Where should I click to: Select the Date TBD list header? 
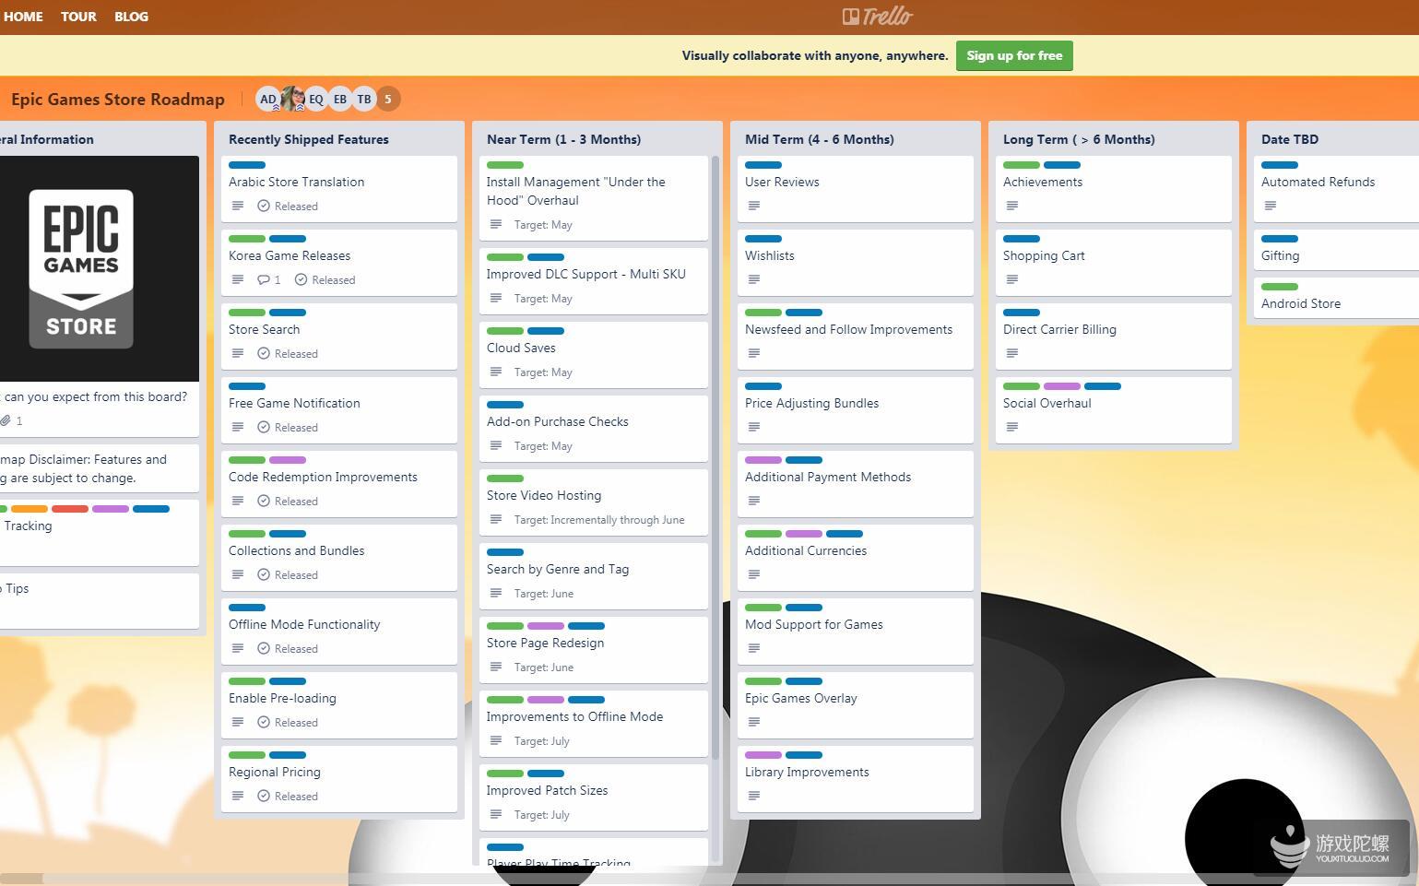[x=1290, y=139]
